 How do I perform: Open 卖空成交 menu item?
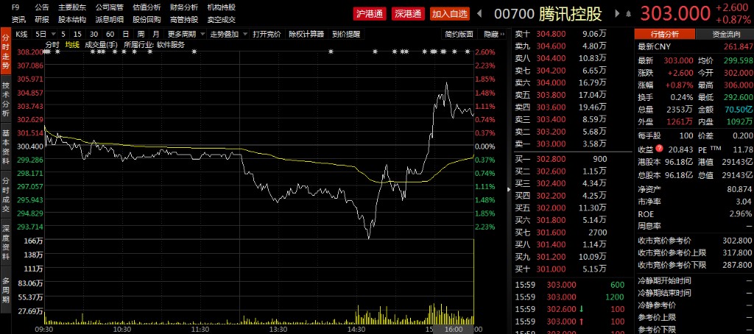(x=221, y=20)
